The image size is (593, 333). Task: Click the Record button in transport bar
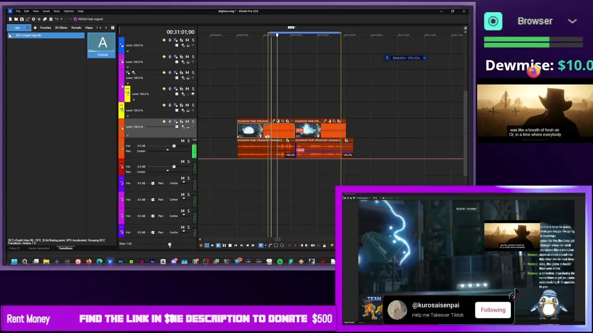201,246
